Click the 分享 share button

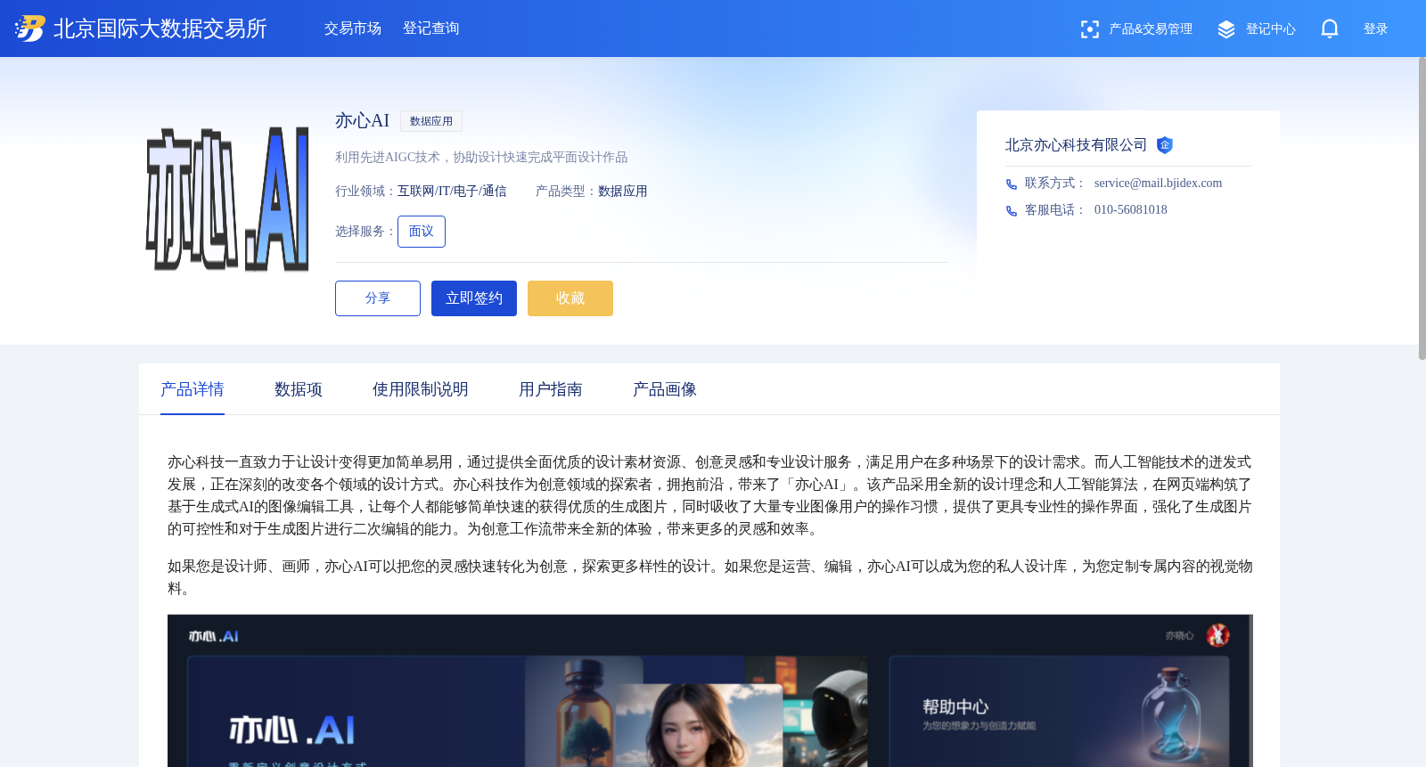tap(378, 298)
